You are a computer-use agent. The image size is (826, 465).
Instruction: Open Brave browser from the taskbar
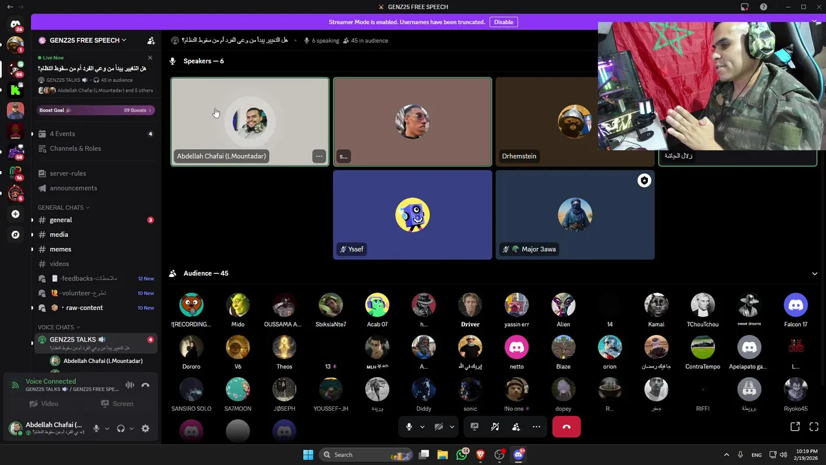(x=480, y=455)
